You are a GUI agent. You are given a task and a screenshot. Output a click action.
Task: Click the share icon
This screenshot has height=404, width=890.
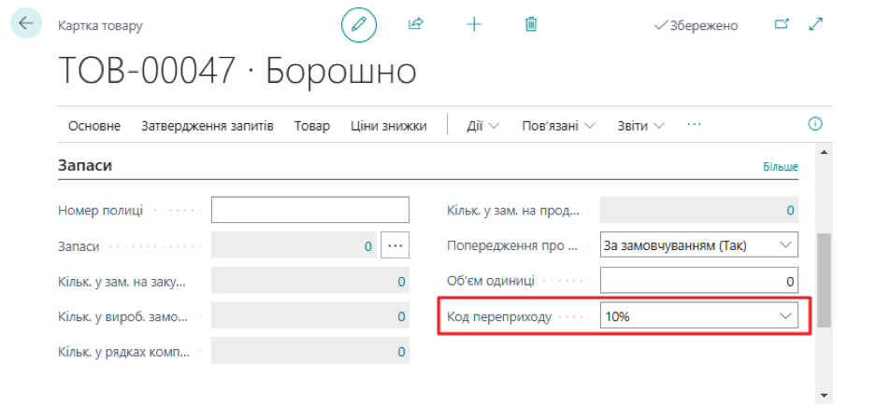click(416, 25)
